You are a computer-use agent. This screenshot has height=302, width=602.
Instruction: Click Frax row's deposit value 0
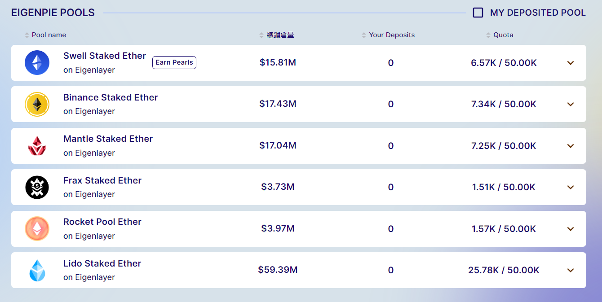(x=391, y=187)
